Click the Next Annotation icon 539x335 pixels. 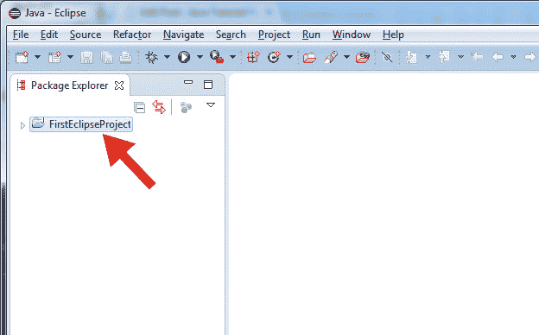tap(411, 57)
